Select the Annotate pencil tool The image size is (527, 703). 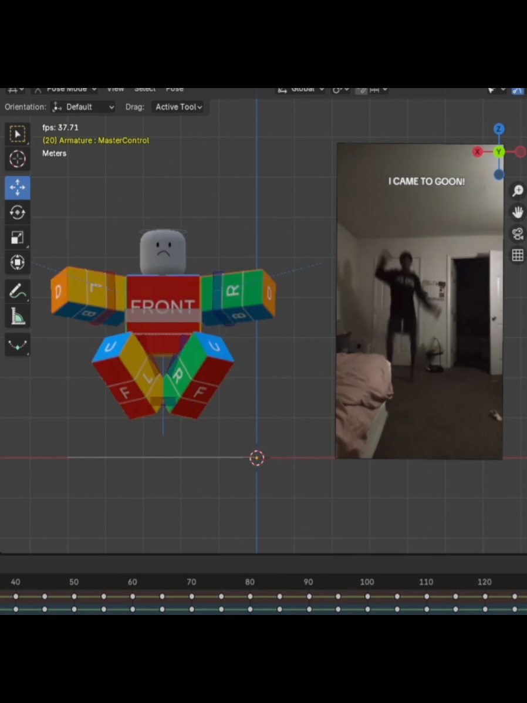[18, 292]
